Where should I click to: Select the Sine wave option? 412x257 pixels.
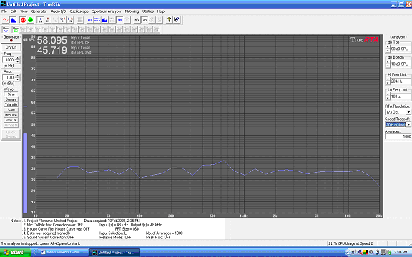(11, 94)
